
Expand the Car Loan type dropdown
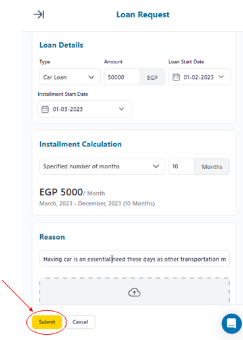(70, 77)
